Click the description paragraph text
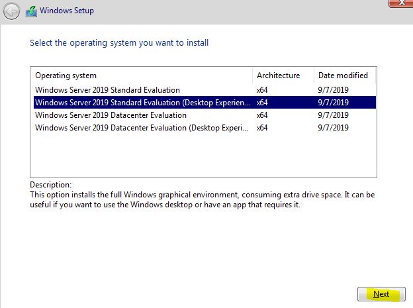413x308 pixels. tap(203, 199)
